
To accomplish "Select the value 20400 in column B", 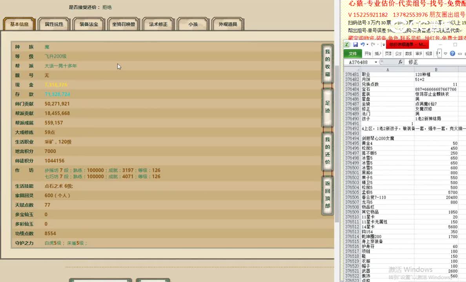I will click(436, 197).
